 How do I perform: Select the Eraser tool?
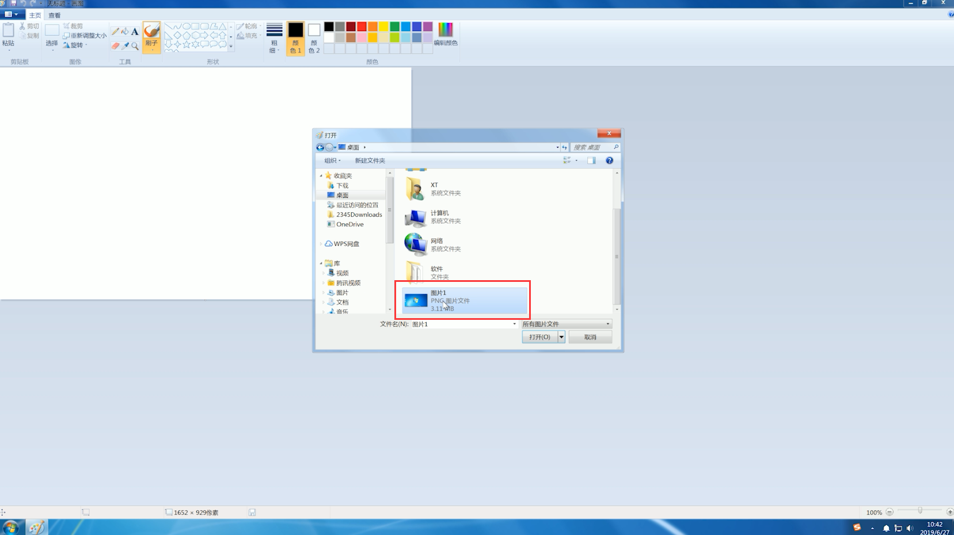(115, 45)
